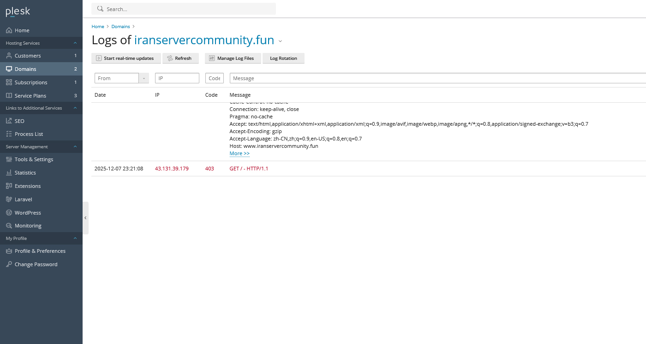Open the From log source dropdown
The image size is (646, 344).
(144, 78)
